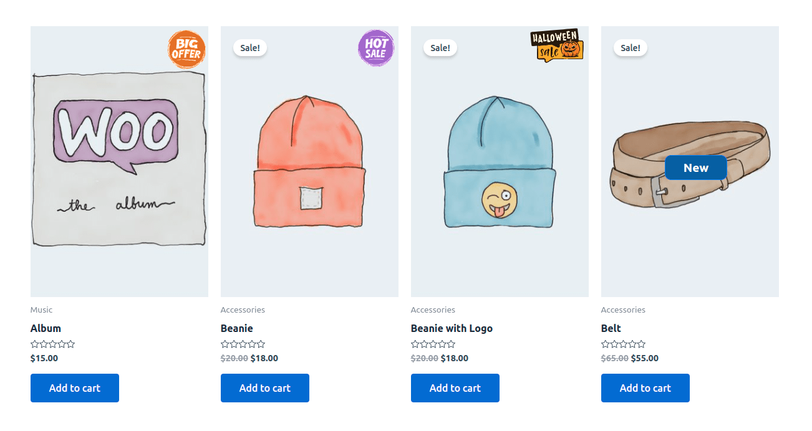Click the Hot Sale badge on Beanie
This screenshot has height=431, width=812.
(x=375, y=48)
